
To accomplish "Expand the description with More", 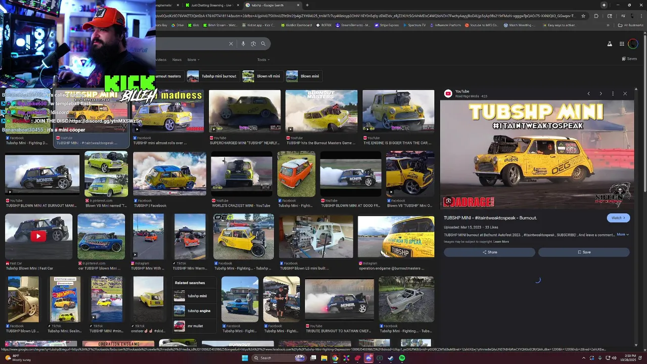I will pyautogui.click(x=623, y=235).
